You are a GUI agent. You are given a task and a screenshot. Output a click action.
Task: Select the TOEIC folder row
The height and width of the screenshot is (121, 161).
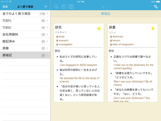[25, 28]
